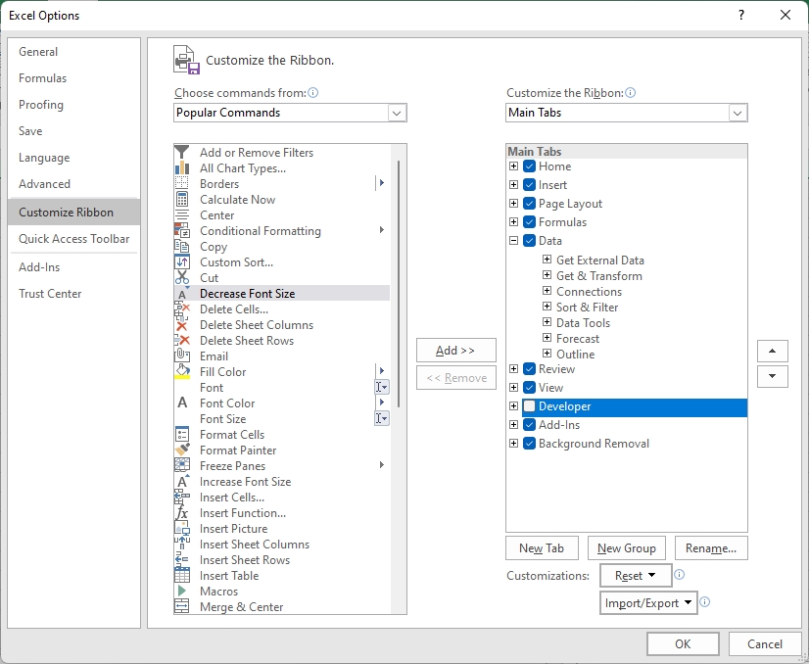The image size is (809, 664).
Task: Click the Font Color letter icon
Action: tap(181, 403)
